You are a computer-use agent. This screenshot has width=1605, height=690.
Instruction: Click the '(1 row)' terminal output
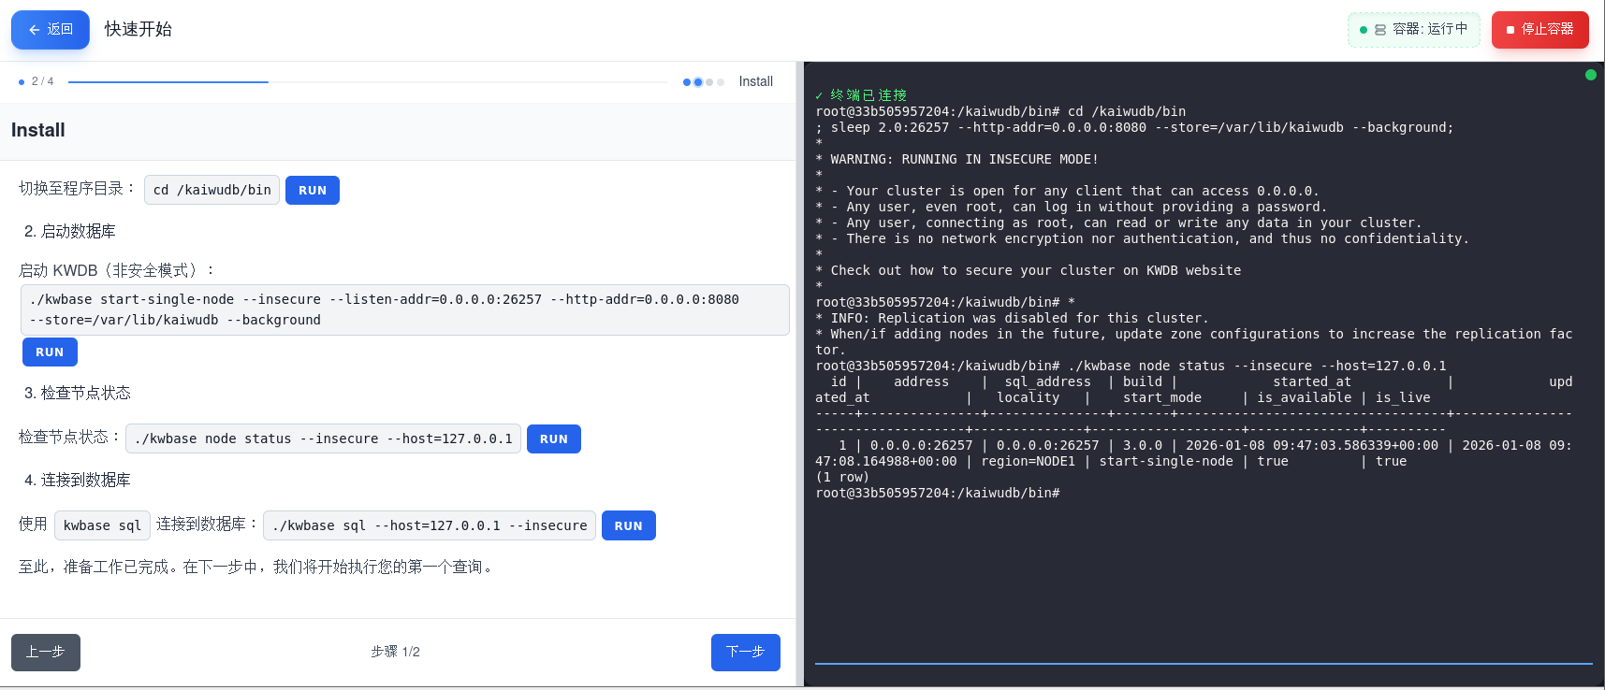tap(842, 477)
